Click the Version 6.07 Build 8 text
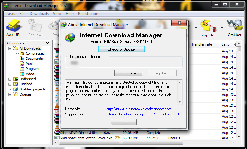Viewport: 247px width, 149px height. click(x=121, y=42)
